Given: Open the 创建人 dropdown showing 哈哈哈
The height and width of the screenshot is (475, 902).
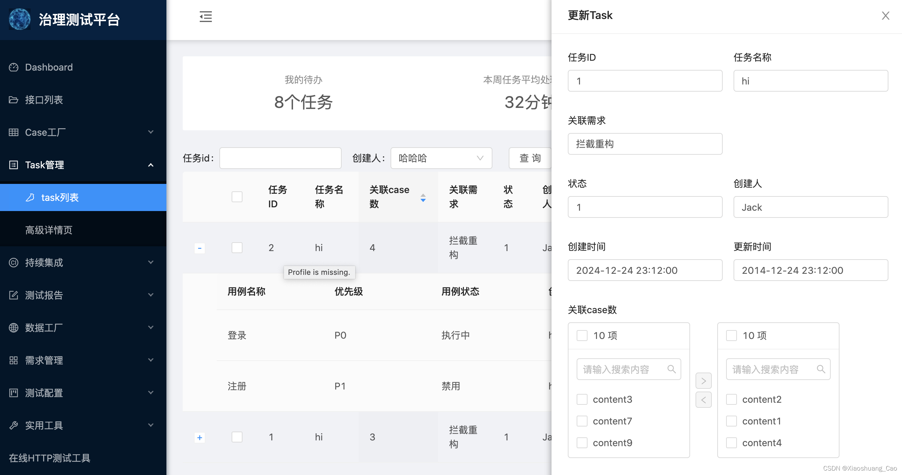Looking at the screenshot, I should [x=441, y=158].
